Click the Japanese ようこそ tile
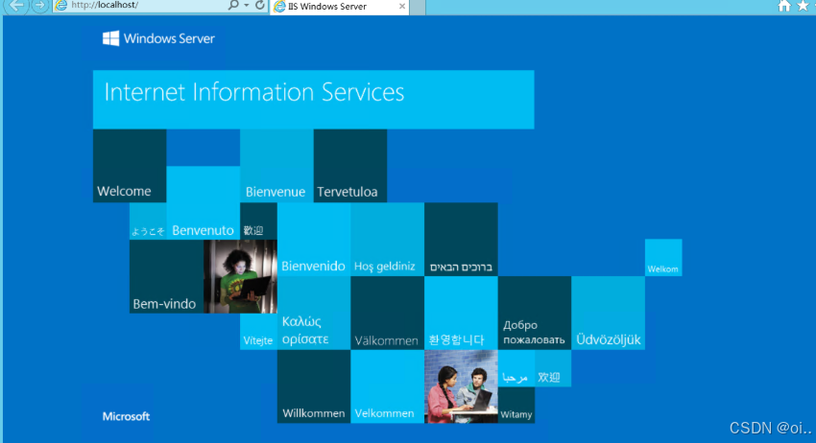 point(148,221)
